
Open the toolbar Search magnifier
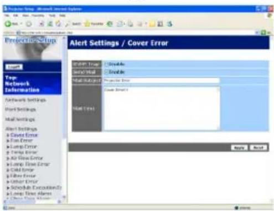pyautogui.click(x=68, y=24)
